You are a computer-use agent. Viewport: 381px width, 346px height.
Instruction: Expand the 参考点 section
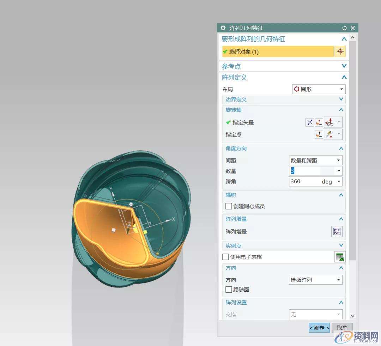[344, 66]
